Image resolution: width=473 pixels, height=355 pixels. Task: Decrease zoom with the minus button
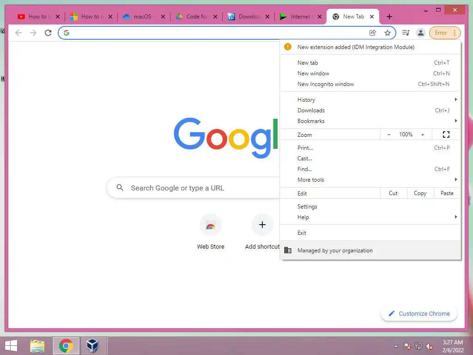coord(389,135)
